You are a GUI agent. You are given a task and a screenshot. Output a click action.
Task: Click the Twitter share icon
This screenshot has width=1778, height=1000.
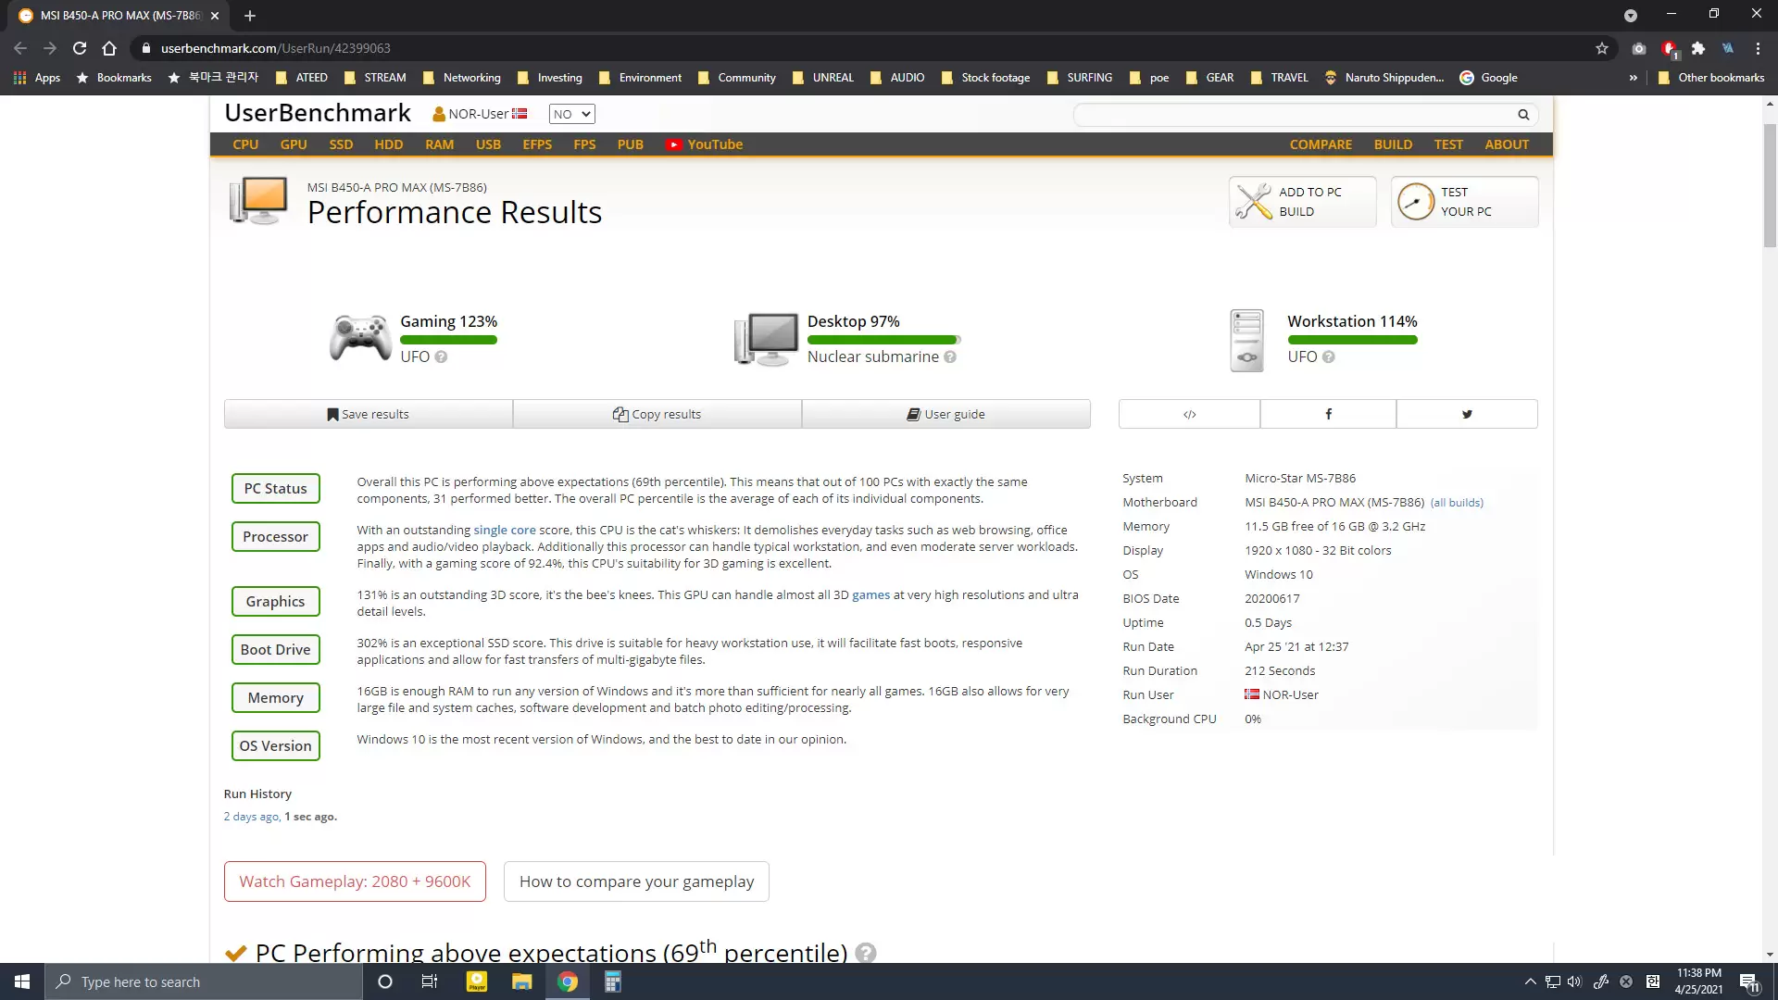coord(1467,414)
